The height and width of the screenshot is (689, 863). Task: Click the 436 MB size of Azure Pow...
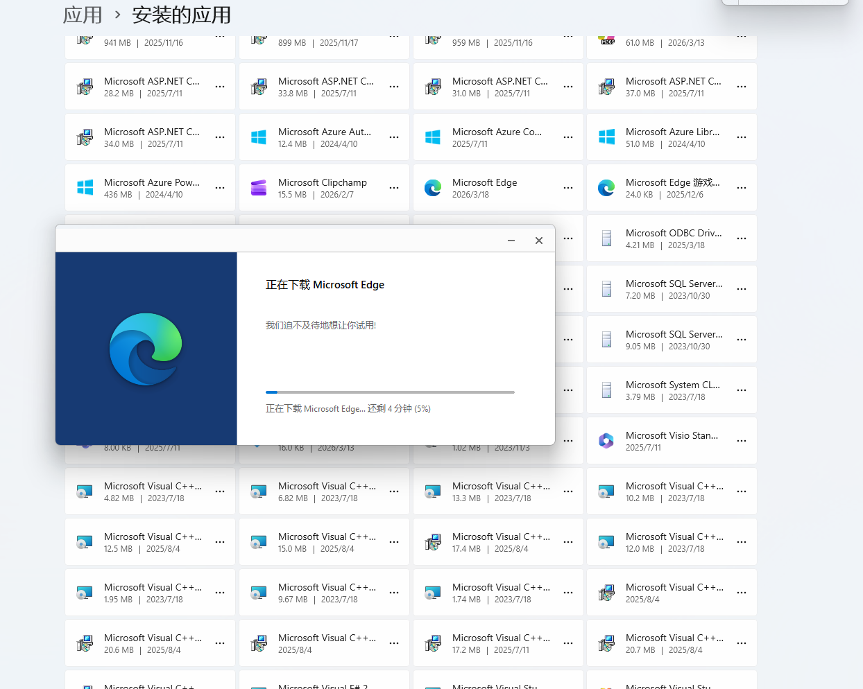[x=118, y=195]
